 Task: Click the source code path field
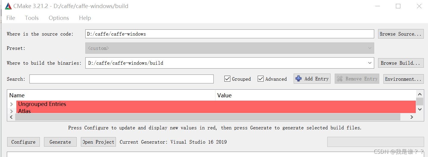[229, 34]
